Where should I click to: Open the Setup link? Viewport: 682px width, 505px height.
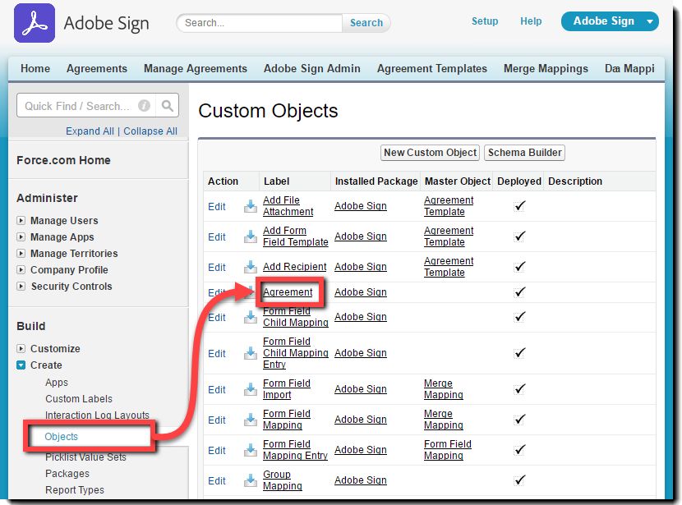485,21
